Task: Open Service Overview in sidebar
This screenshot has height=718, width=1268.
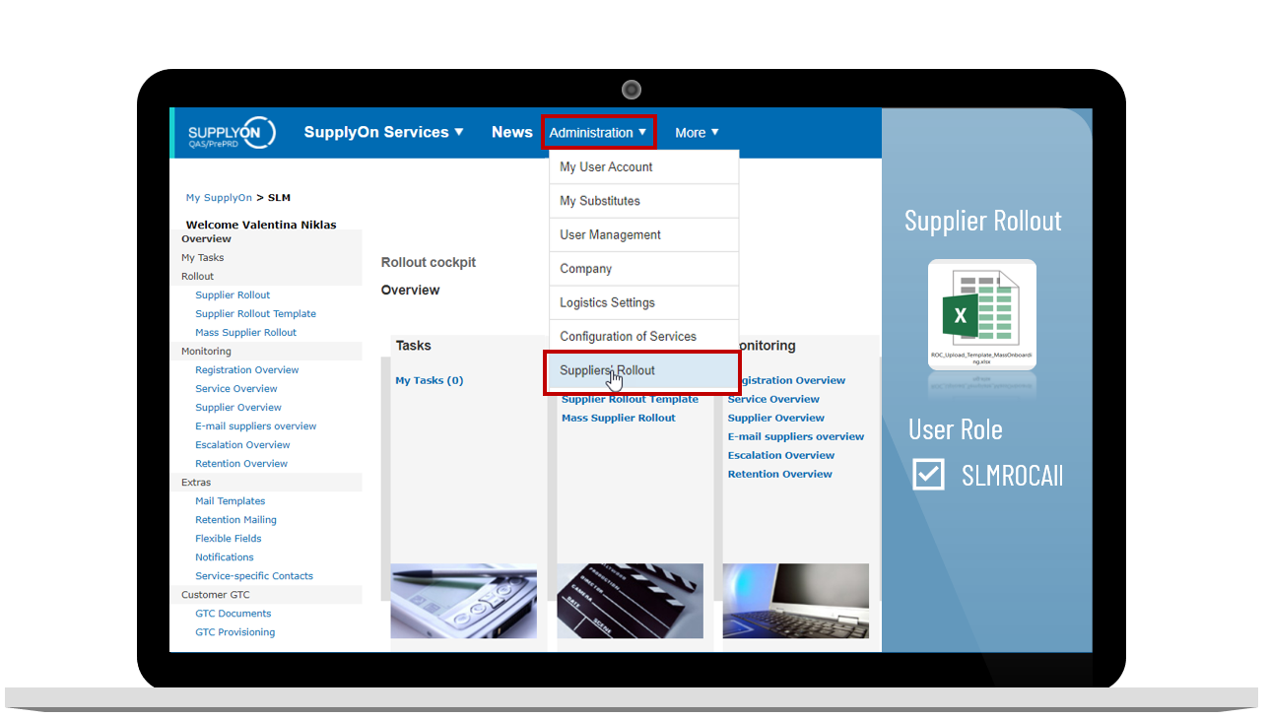Action: tap(236, 389)
